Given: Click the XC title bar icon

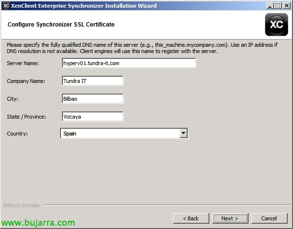Looking at the screenshot, I should tap(6, 6).
